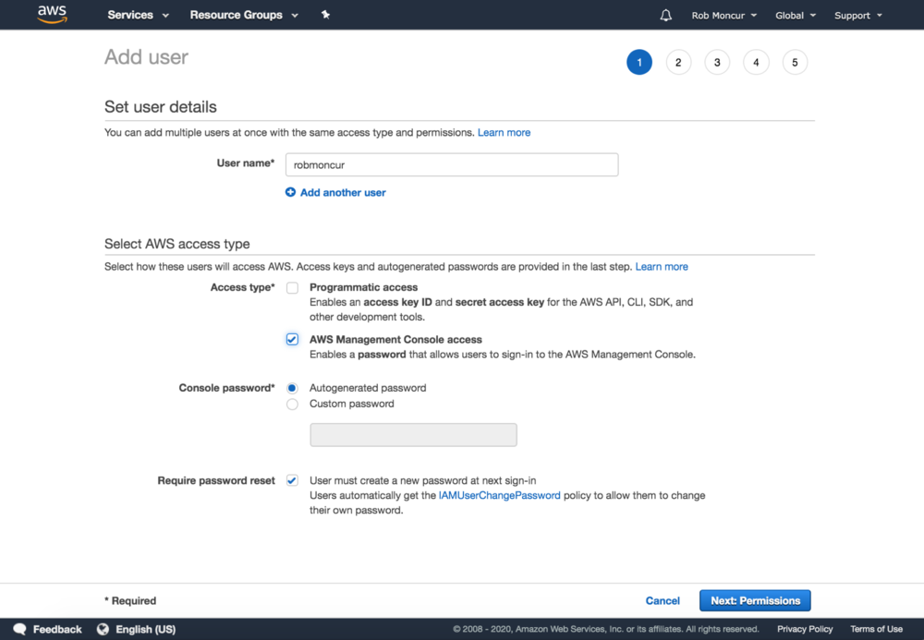Open the Global region menu
The width and height of the screenshot is (924, 640).
pos(795,16)
